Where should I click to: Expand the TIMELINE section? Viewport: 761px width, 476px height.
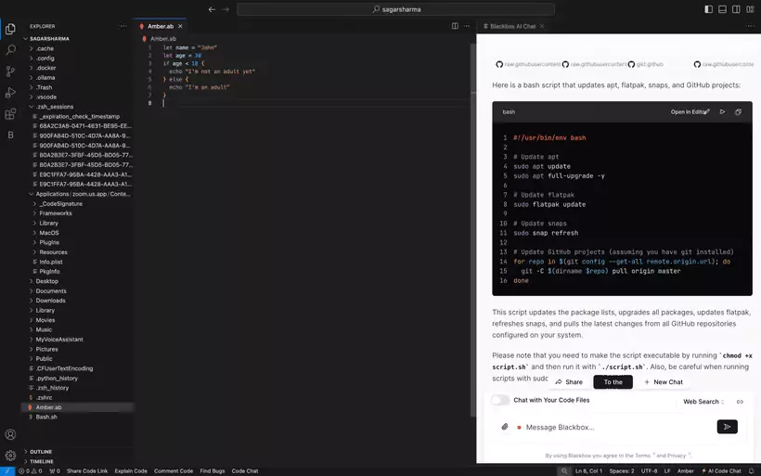[x=76, y=461]
